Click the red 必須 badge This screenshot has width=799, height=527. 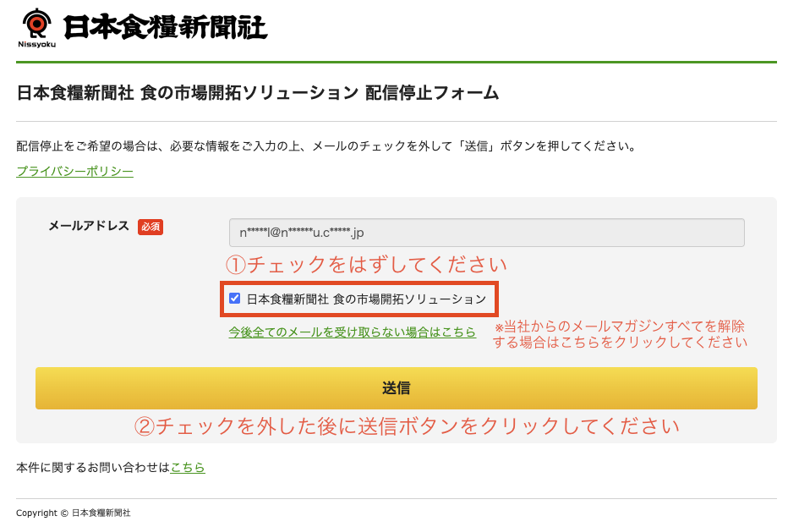point(150,227)
